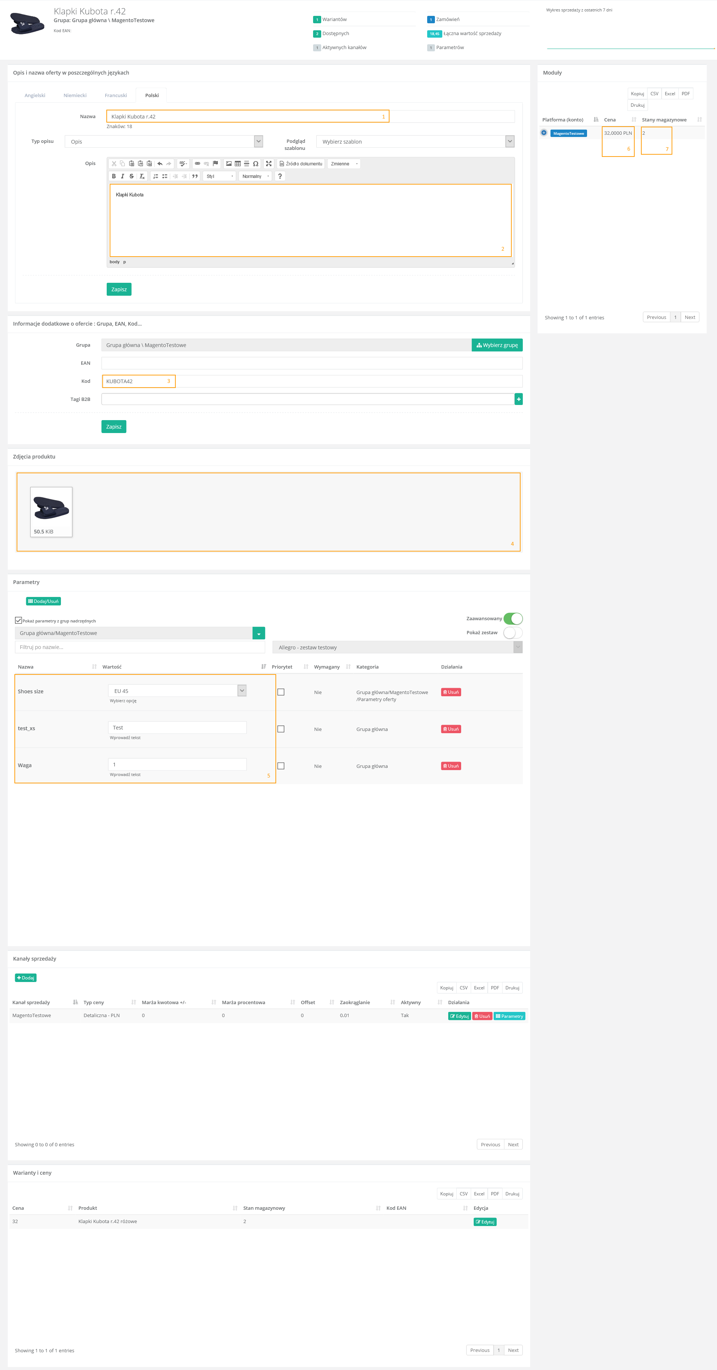The height and width of the screenshot is (1370, 717).
Task: Check the Priorytet box for test_xs
Action: (281, 729)
